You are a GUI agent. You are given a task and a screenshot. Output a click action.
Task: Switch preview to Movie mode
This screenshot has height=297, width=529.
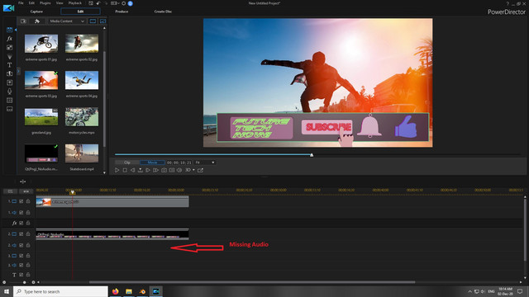(x=152, y=163)
